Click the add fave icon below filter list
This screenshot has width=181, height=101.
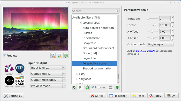point(74,87)
